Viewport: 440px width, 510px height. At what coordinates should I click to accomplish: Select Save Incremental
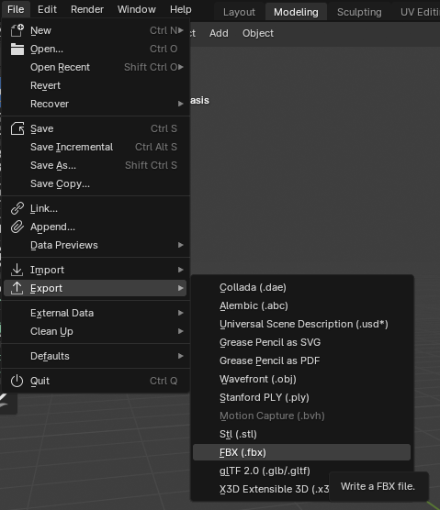click(x=95, y=147)
